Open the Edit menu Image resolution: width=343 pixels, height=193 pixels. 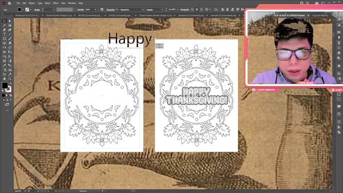tap(24, 3)
